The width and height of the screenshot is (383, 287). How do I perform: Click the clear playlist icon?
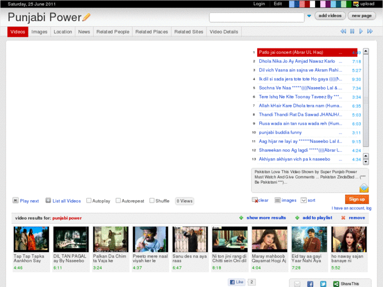(x=255, y=200)
